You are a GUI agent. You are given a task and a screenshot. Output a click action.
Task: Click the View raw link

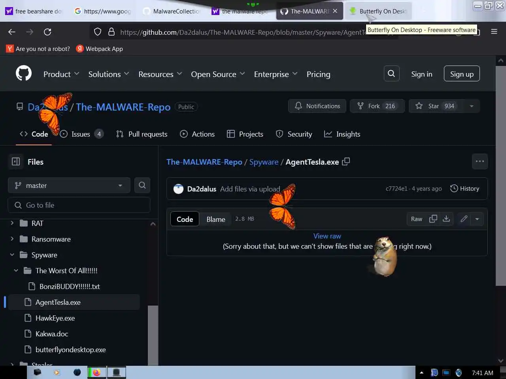pos(327,236)
